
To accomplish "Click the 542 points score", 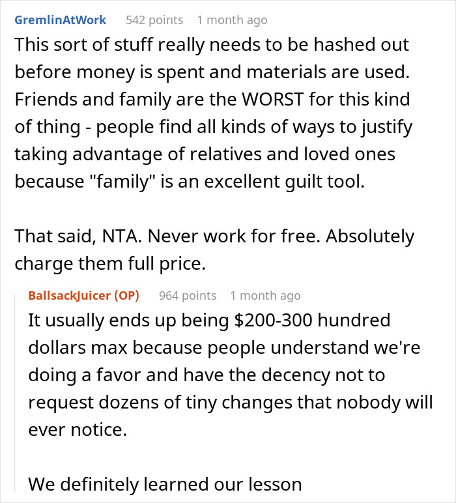I will (x=154, y=20).
